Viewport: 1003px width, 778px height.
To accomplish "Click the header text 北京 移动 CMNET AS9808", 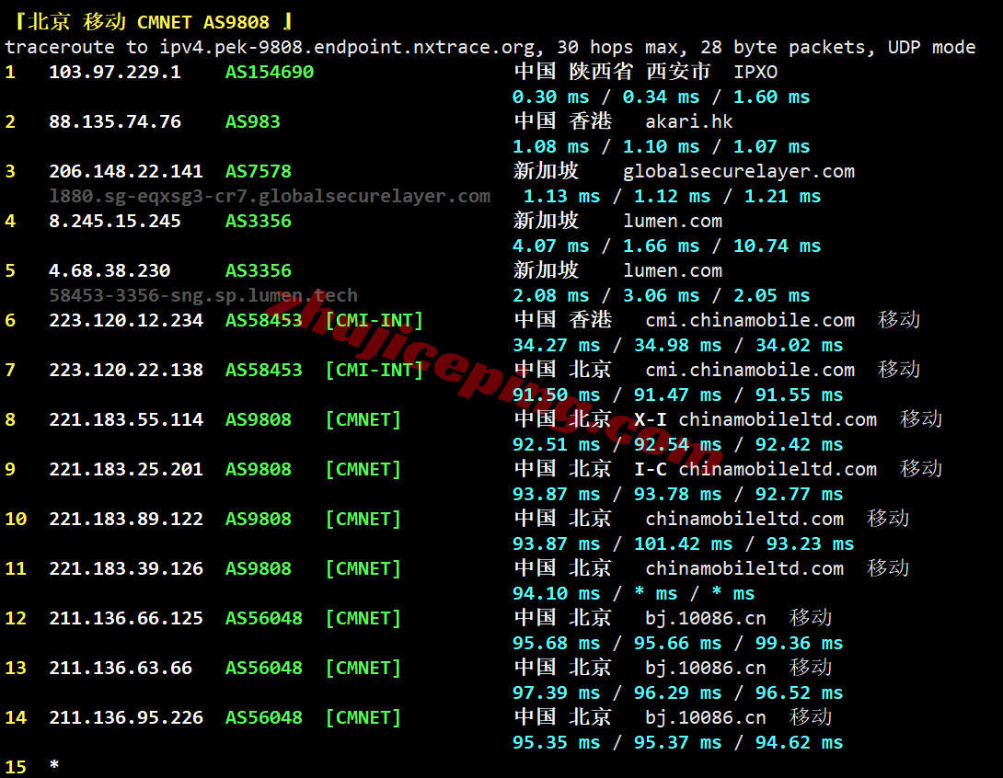I will tap(148, 22).
